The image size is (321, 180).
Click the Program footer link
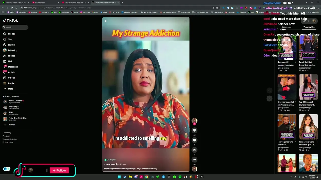pos(6,136)
